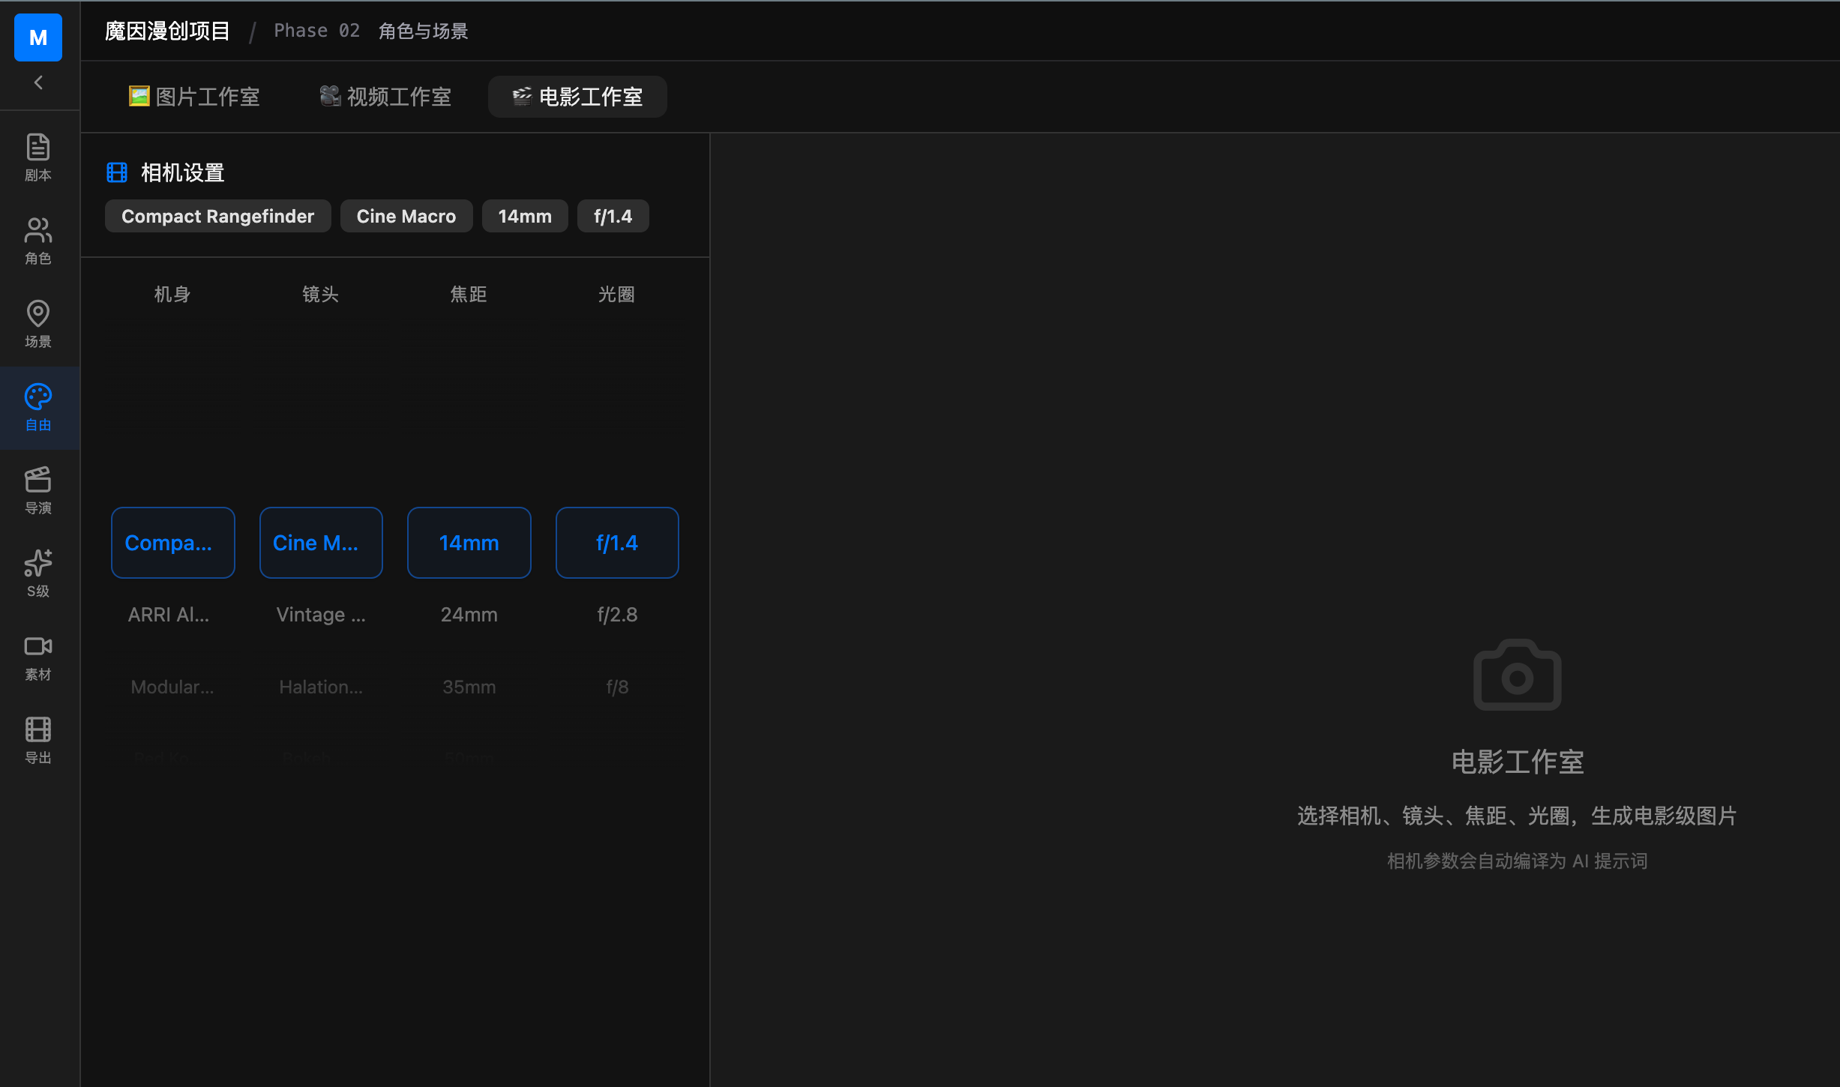This screenshot has width=1840, height=1087.
Task: Click 魔因漫创项目 breadcrumb link
Action: (167, 31)
